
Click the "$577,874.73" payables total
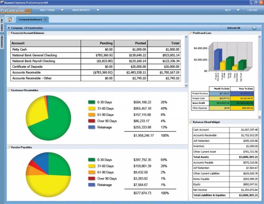coord(143,193)
